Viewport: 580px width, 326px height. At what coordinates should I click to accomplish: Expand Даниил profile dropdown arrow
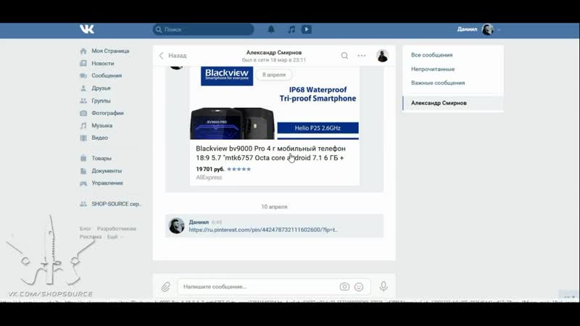(499, 30)
